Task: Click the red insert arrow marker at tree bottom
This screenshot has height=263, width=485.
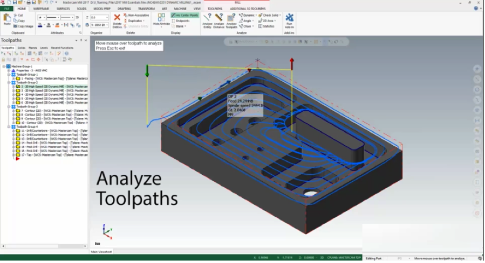Action: [18, 159]
